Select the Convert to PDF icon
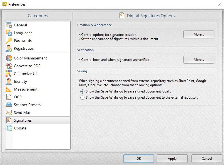Viewport: 224px width, 165px height. (x=9, y=66)
